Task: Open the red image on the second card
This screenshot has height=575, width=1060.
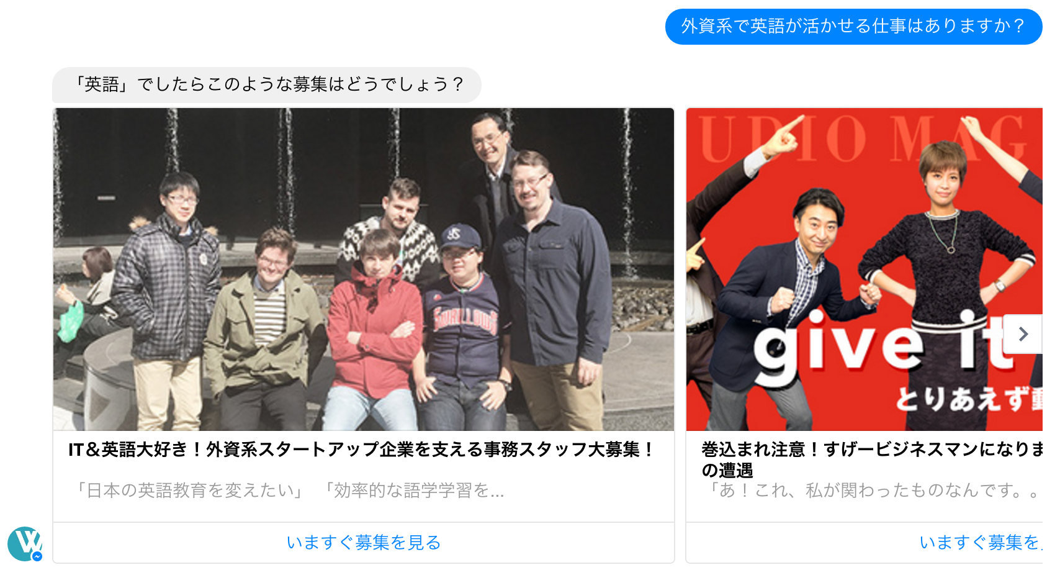Action: 865,269
